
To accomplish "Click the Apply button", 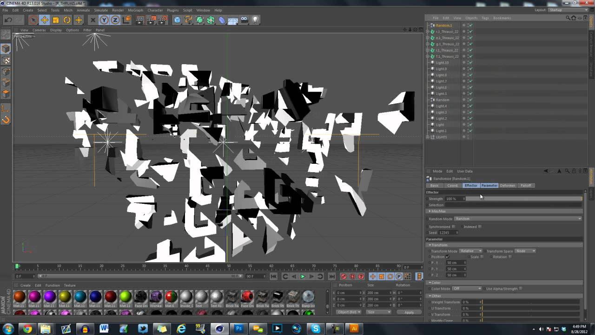I will click(409, 312).
